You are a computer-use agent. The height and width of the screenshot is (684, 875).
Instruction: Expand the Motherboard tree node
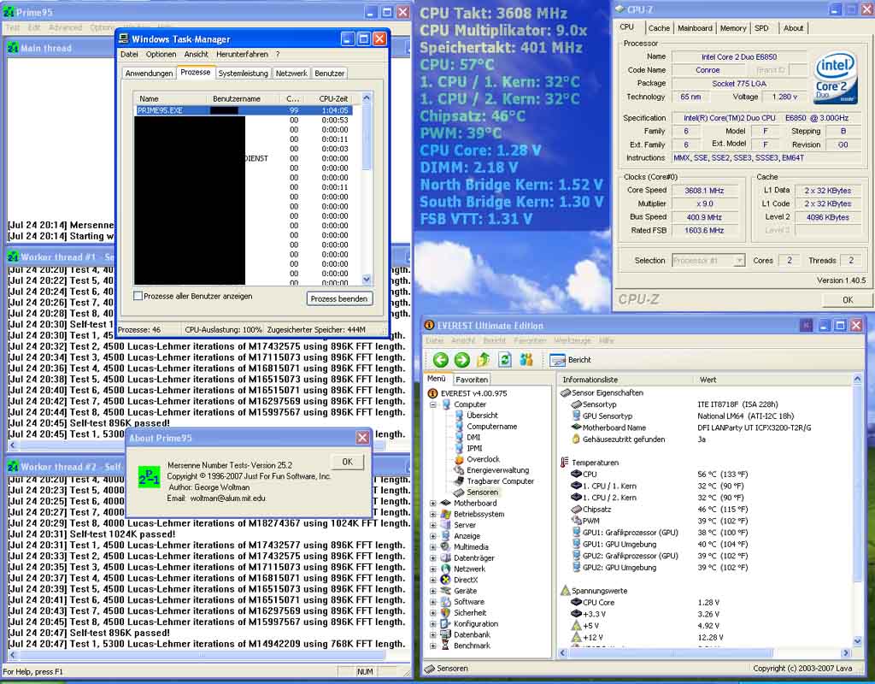[x=433, y=504]
